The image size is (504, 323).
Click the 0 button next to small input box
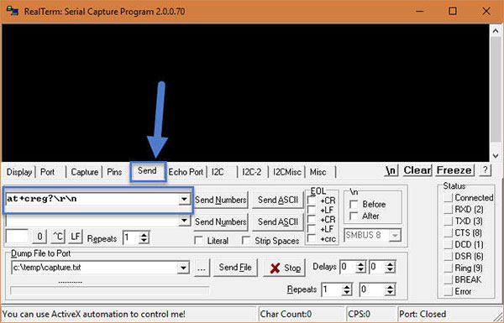point(39,237)
